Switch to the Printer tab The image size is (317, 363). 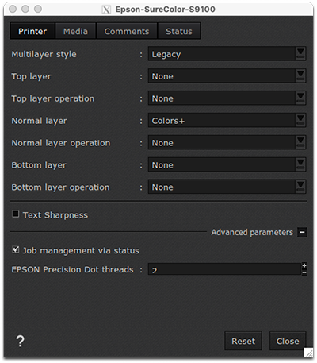(32, 31)
